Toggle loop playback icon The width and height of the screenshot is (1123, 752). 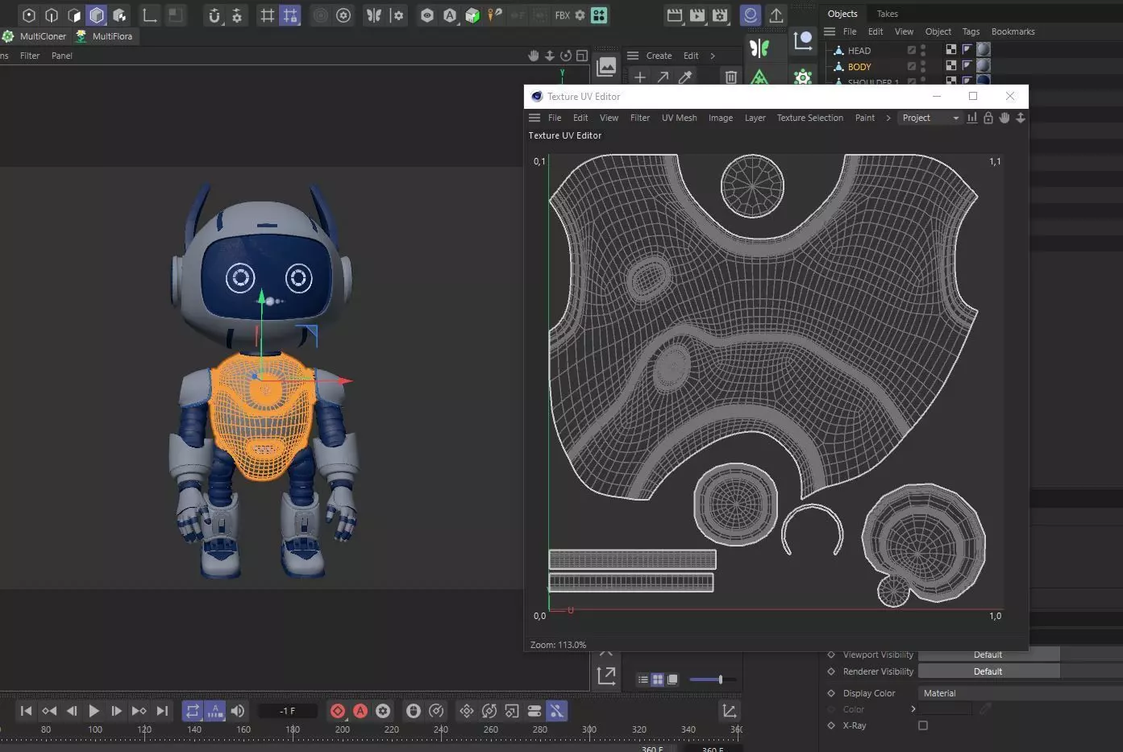[x=192, y=711]
